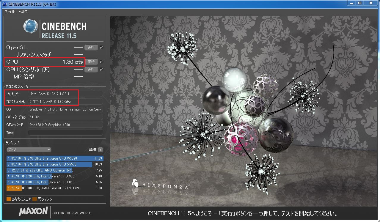Viewport: 380px width, 222px height.
Task: Click the 64 Bit CB version field
Action: [x=65, y=117]
